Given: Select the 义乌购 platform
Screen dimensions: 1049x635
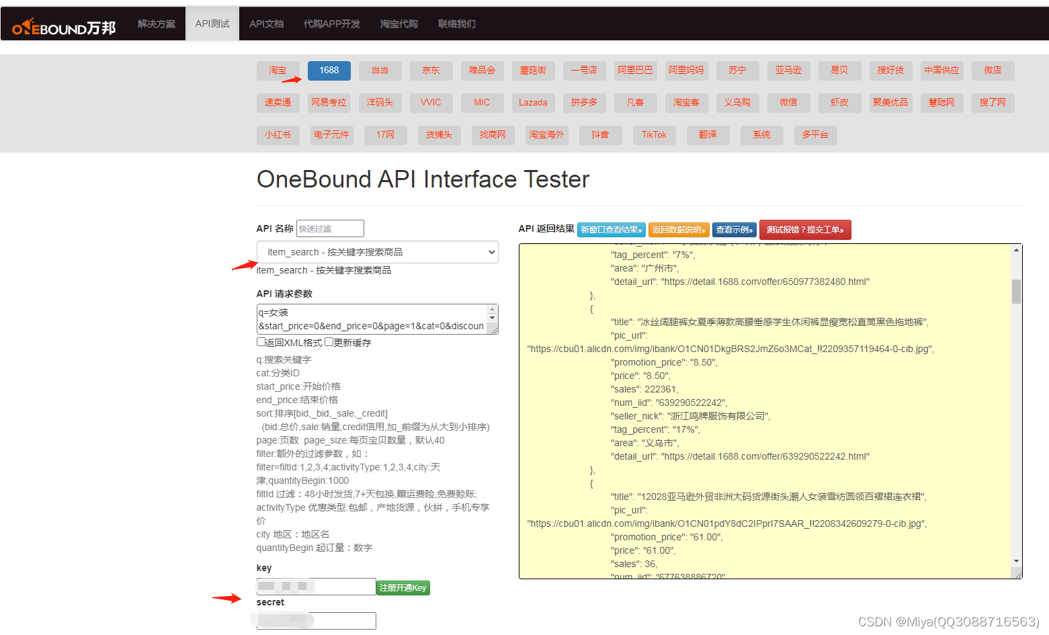Looking at the screenshot, I should click(738, 103).
